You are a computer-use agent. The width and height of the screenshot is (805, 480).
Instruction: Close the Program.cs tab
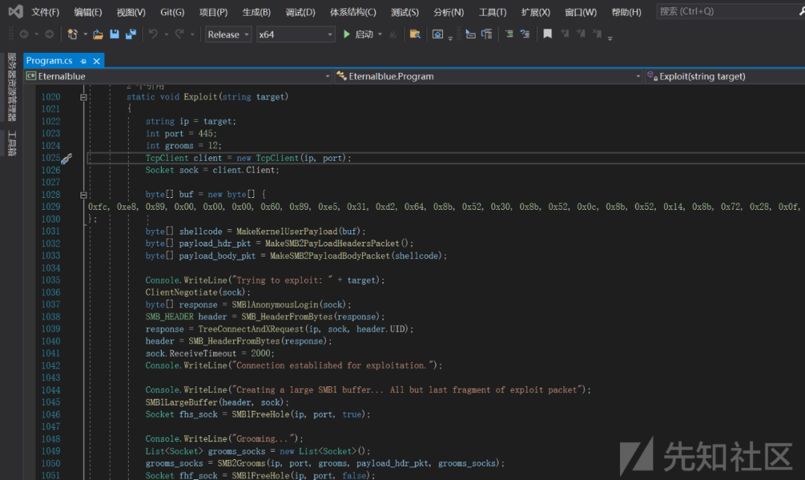(96, 61)
